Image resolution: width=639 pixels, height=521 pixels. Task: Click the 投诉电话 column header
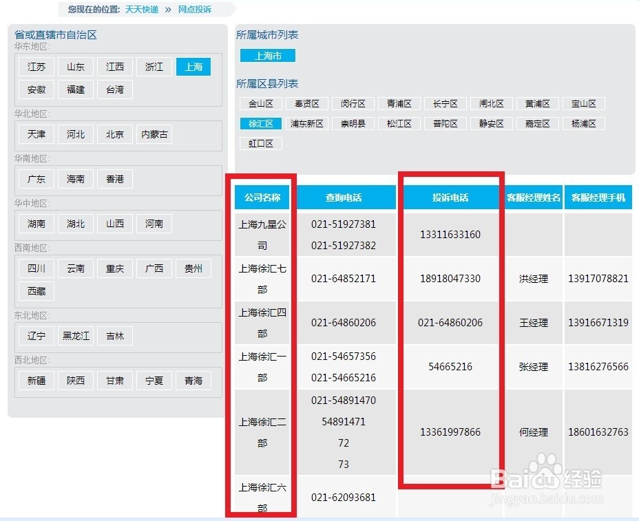(x=450, y=198)
